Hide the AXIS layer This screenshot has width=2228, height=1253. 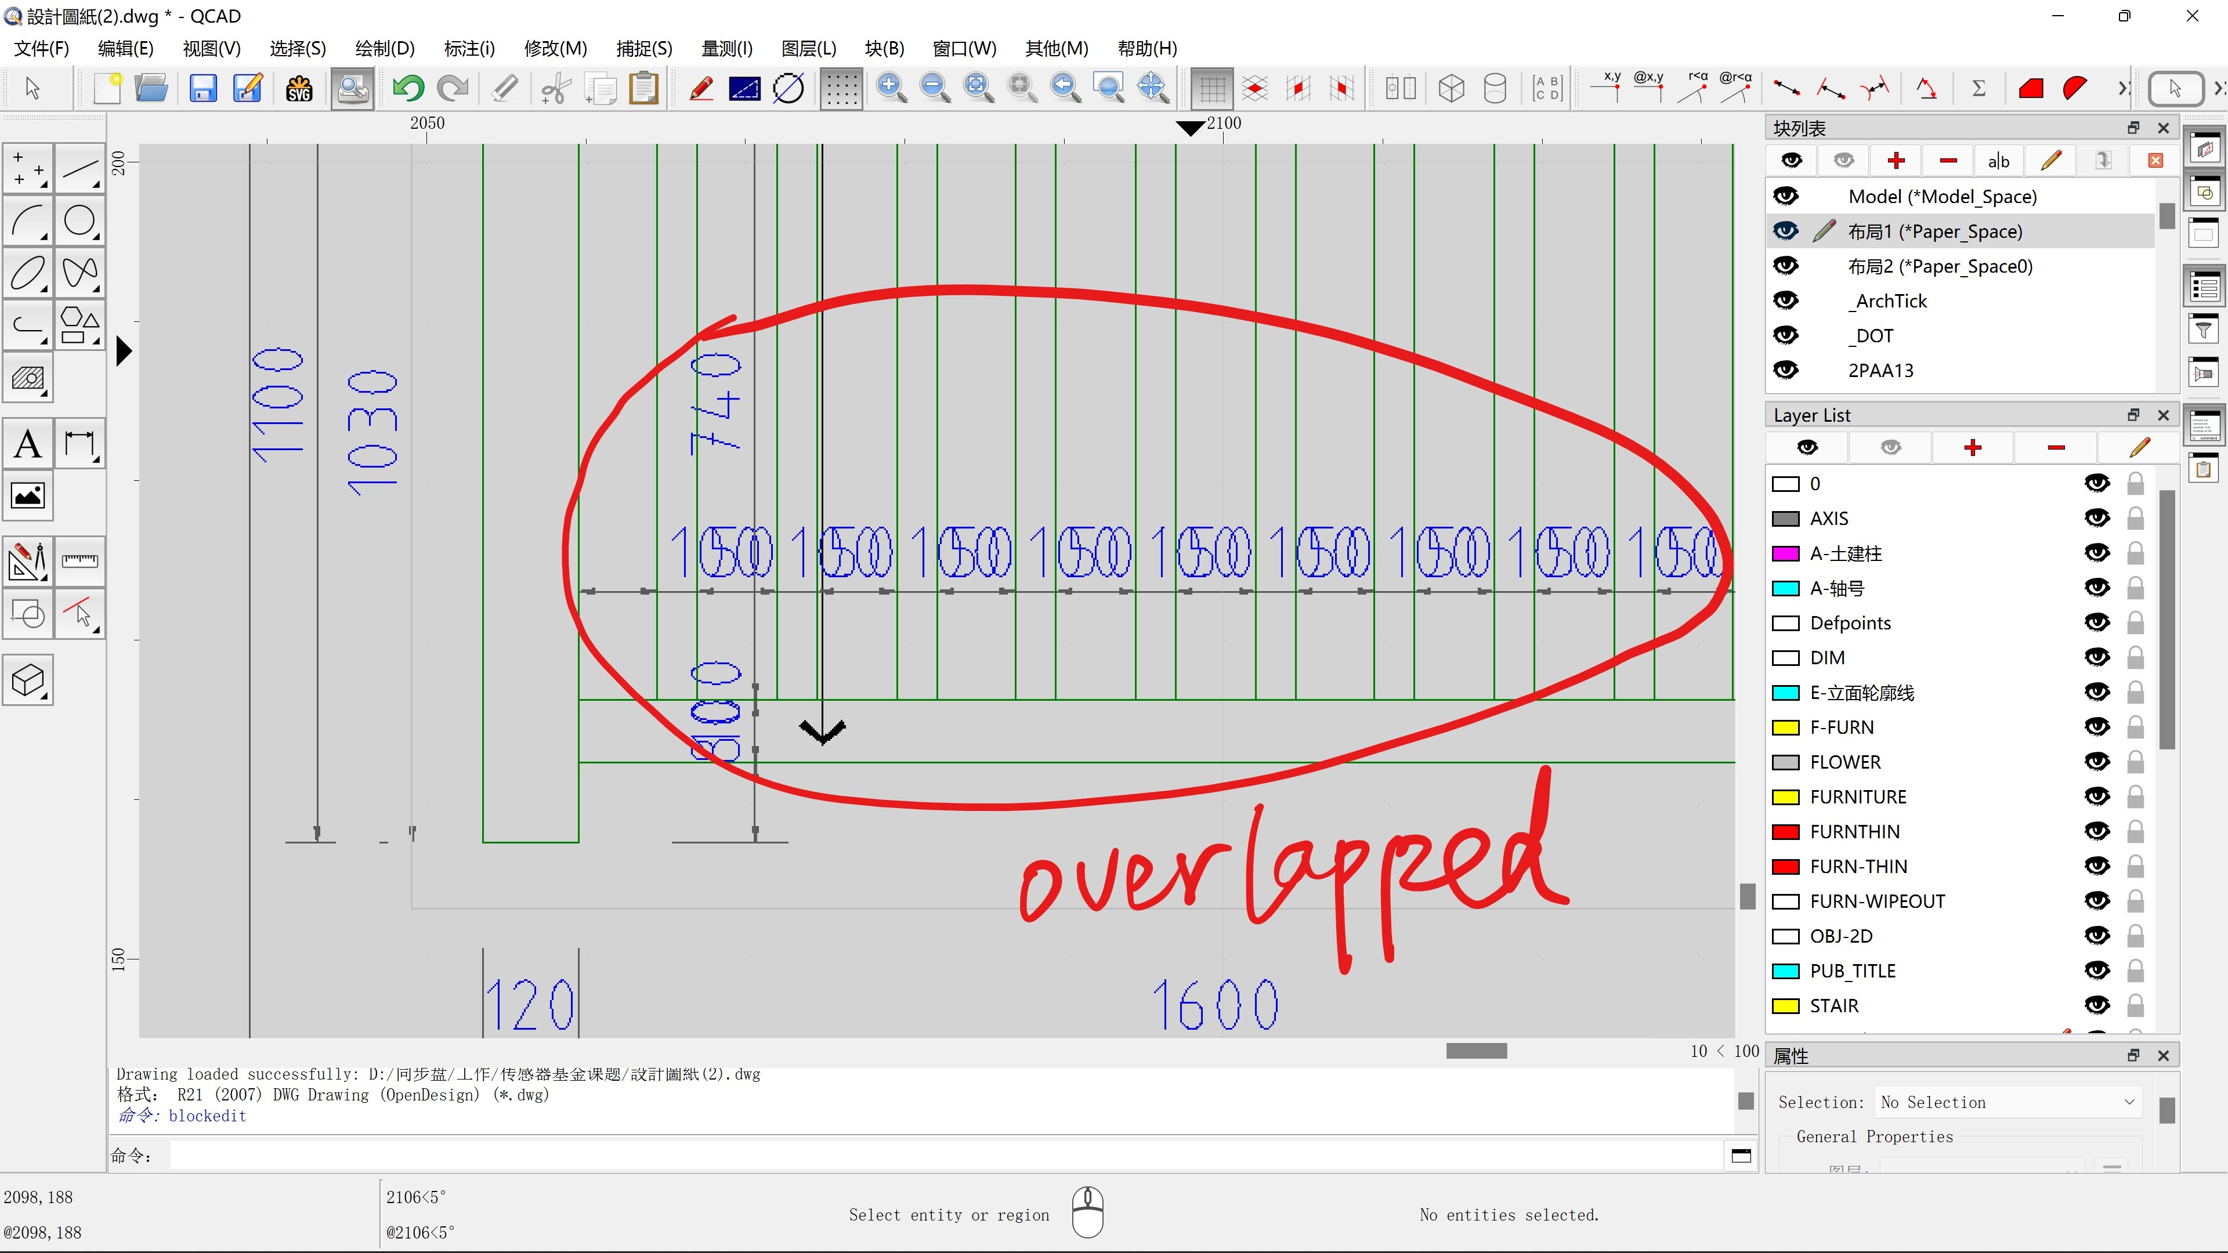pos(2096,518)
